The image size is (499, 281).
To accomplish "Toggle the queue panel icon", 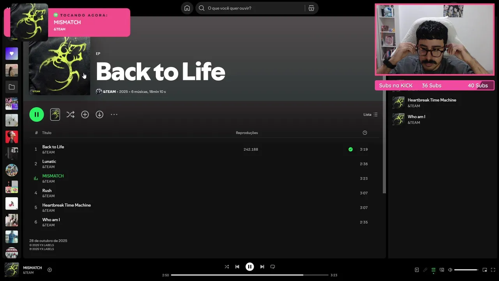I will tap(433, 270).
